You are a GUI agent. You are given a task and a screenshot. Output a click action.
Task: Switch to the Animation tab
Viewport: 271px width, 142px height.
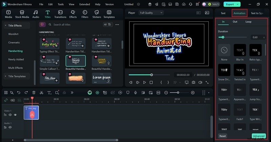click(x=239, y=13)
